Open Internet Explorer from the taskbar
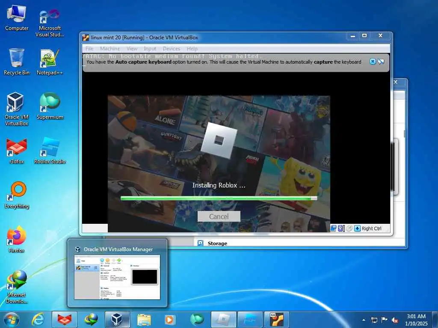 point(38,319)
